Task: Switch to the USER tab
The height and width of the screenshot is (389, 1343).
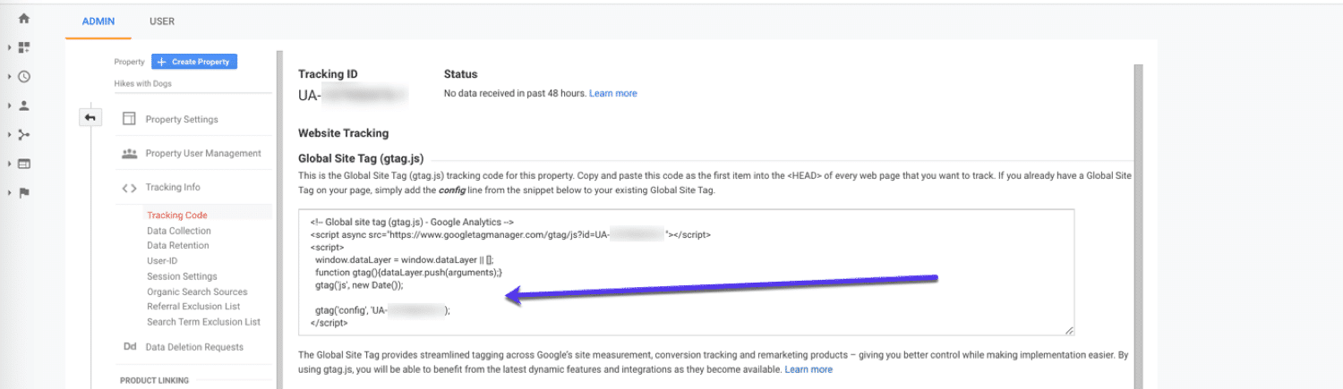Action: [x=162, y=21]
